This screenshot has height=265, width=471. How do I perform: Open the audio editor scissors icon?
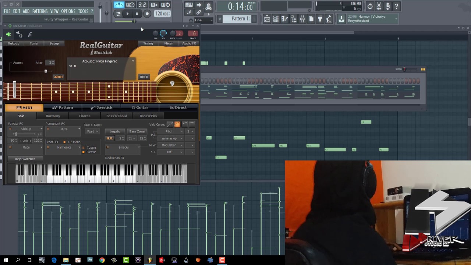(x=379, y=6)
